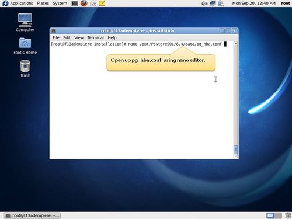Screen dimensions: 292x219
Task: Close the terminal window
Action: [235, 31]
